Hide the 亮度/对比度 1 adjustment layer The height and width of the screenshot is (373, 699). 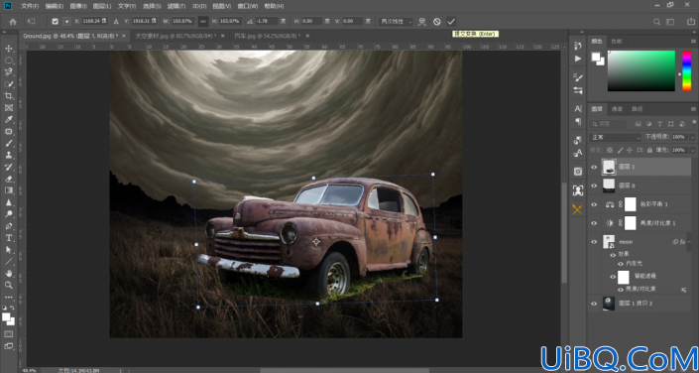(x=594, y=222)
